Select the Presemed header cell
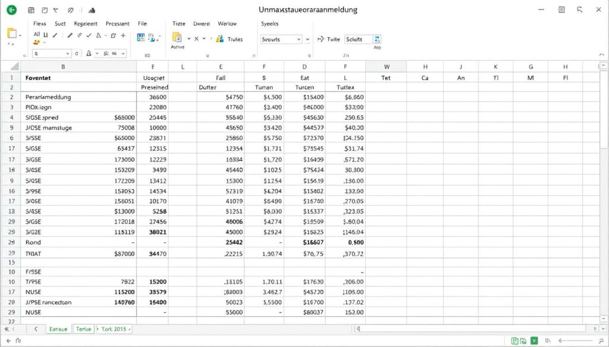This screenshot has height=347, width=609. (x=153, y=88)
